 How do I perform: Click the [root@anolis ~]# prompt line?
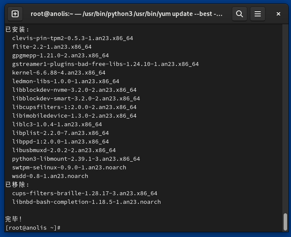pos(33,228)
